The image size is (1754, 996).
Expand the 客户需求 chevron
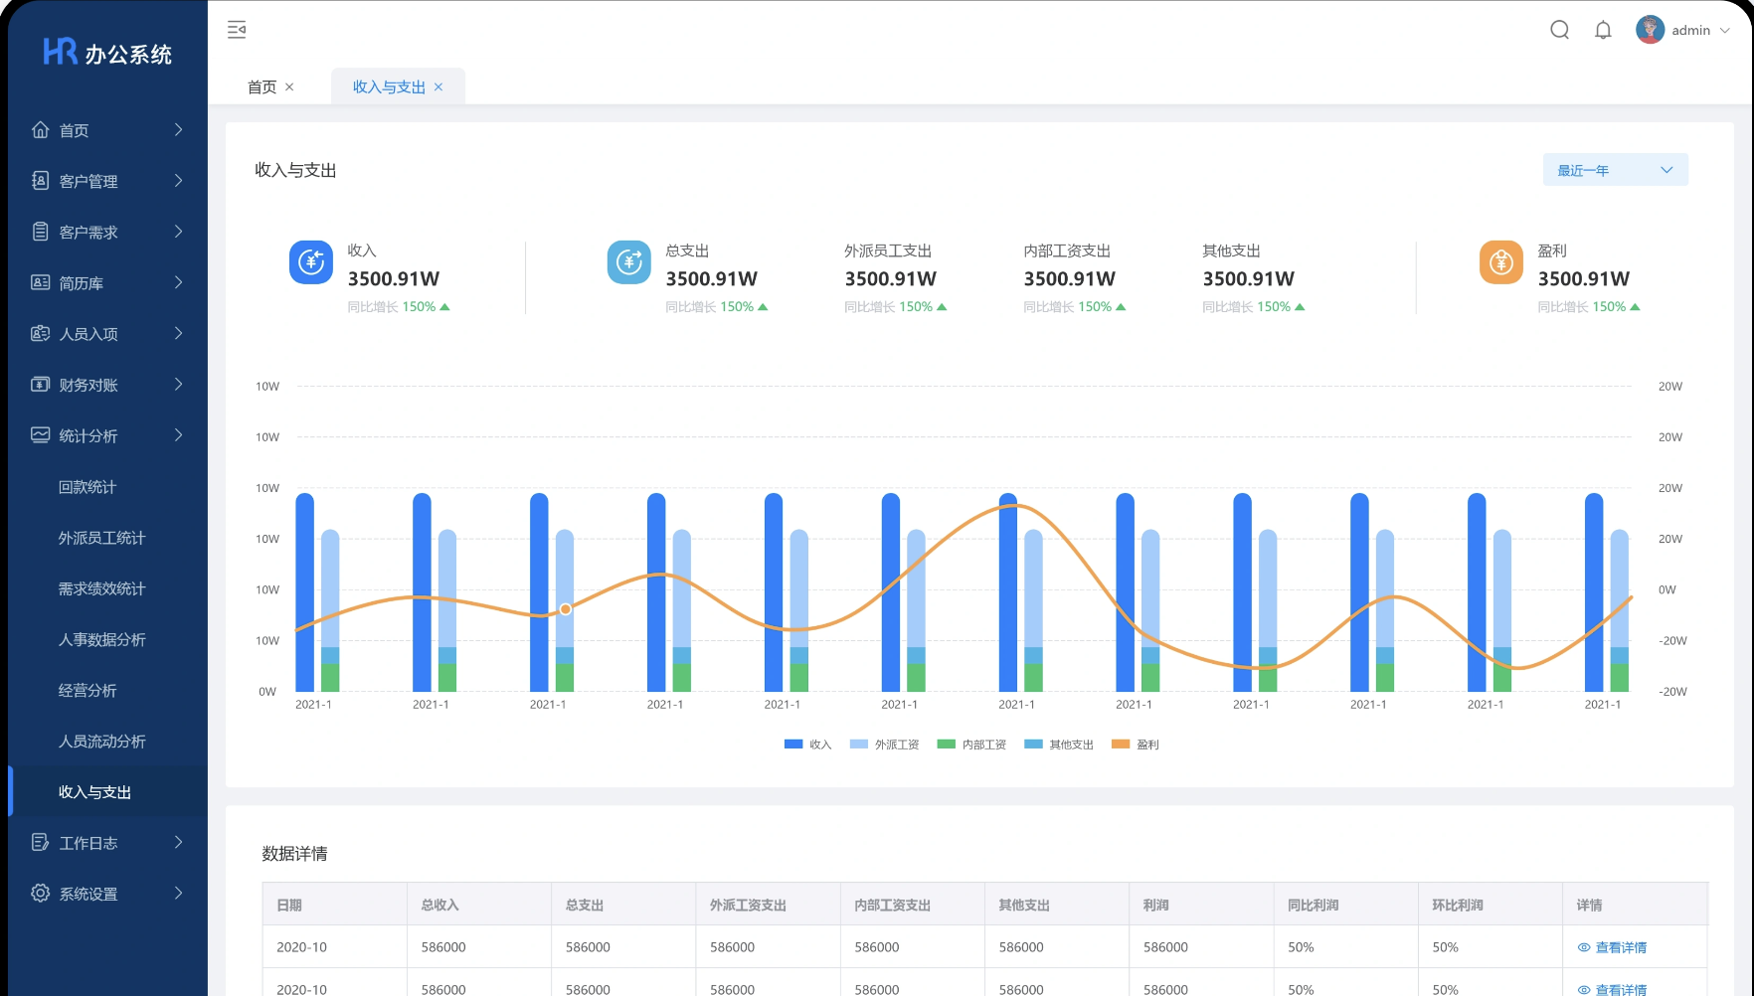click(x=179, y=232)
